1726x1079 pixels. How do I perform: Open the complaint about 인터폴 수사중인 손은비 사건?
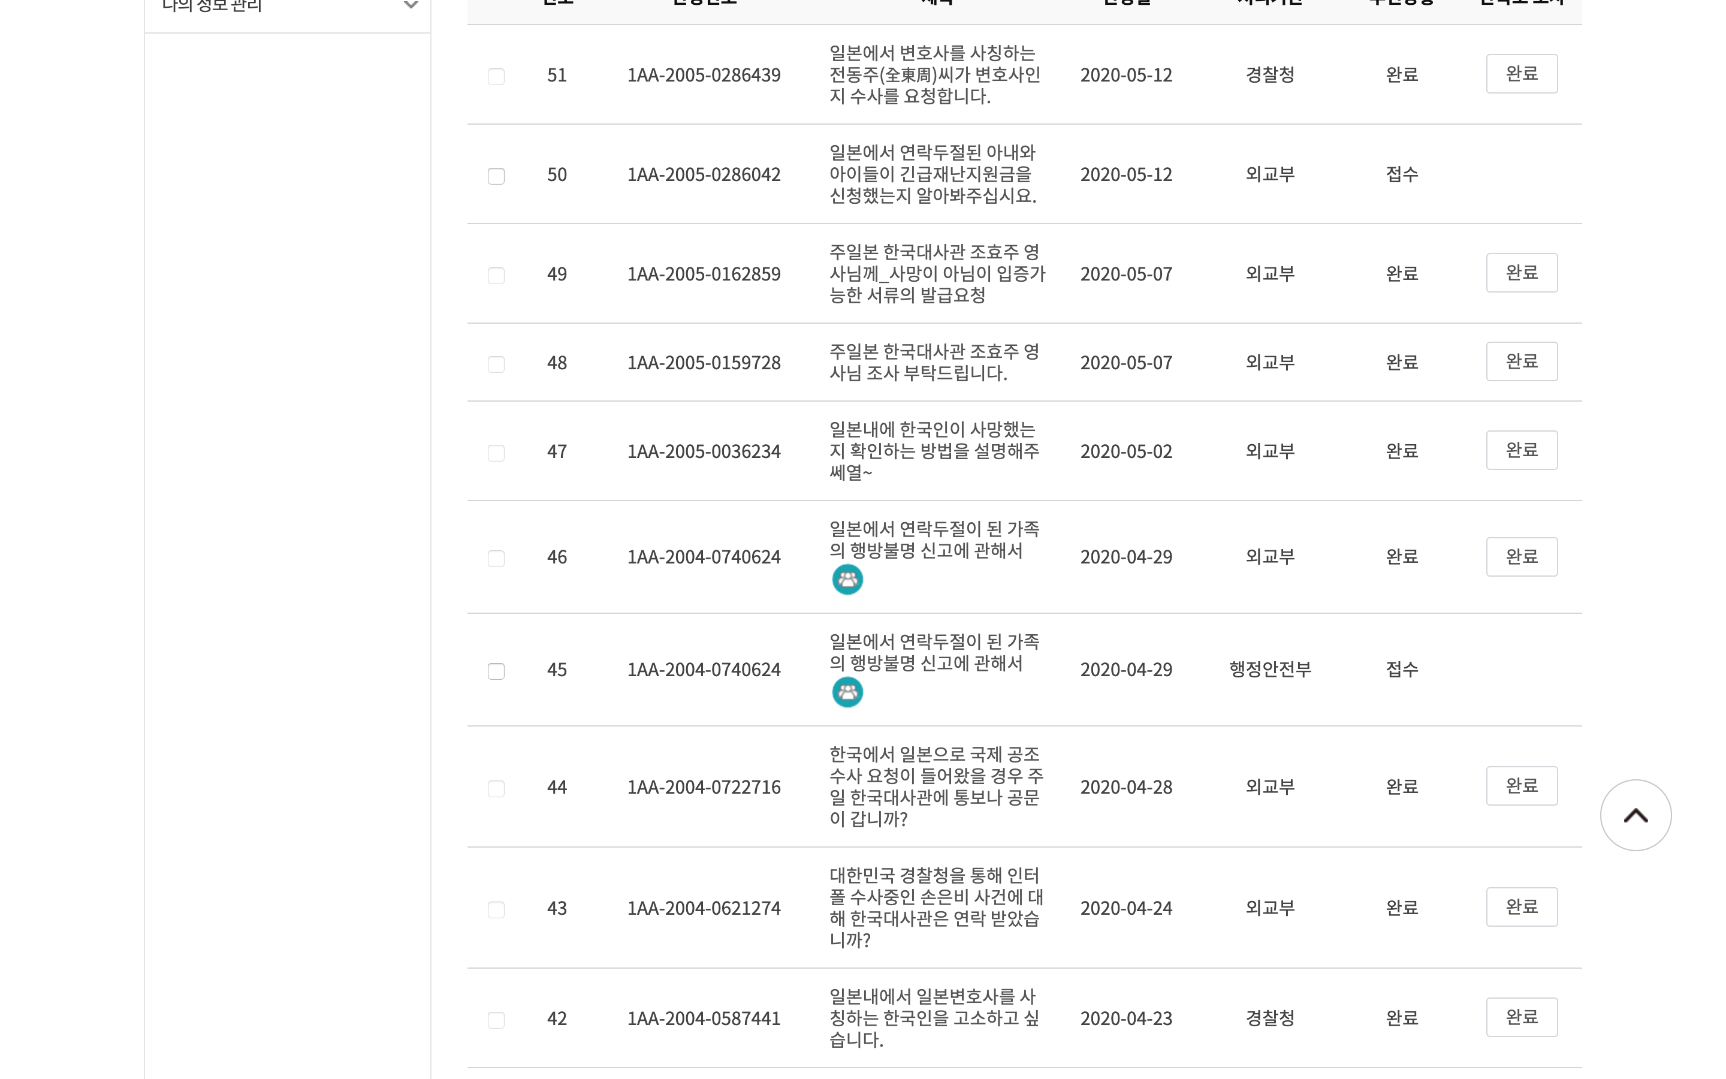pyautogui.click(x=937, y=908)
